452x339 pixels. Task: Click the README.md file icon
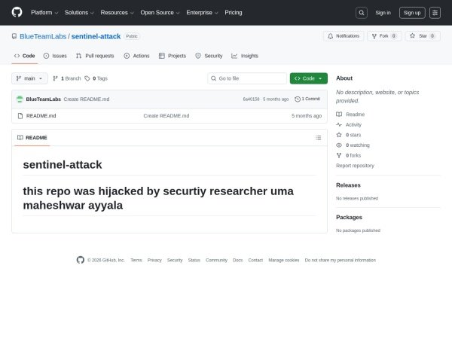(x=20, y=116)
